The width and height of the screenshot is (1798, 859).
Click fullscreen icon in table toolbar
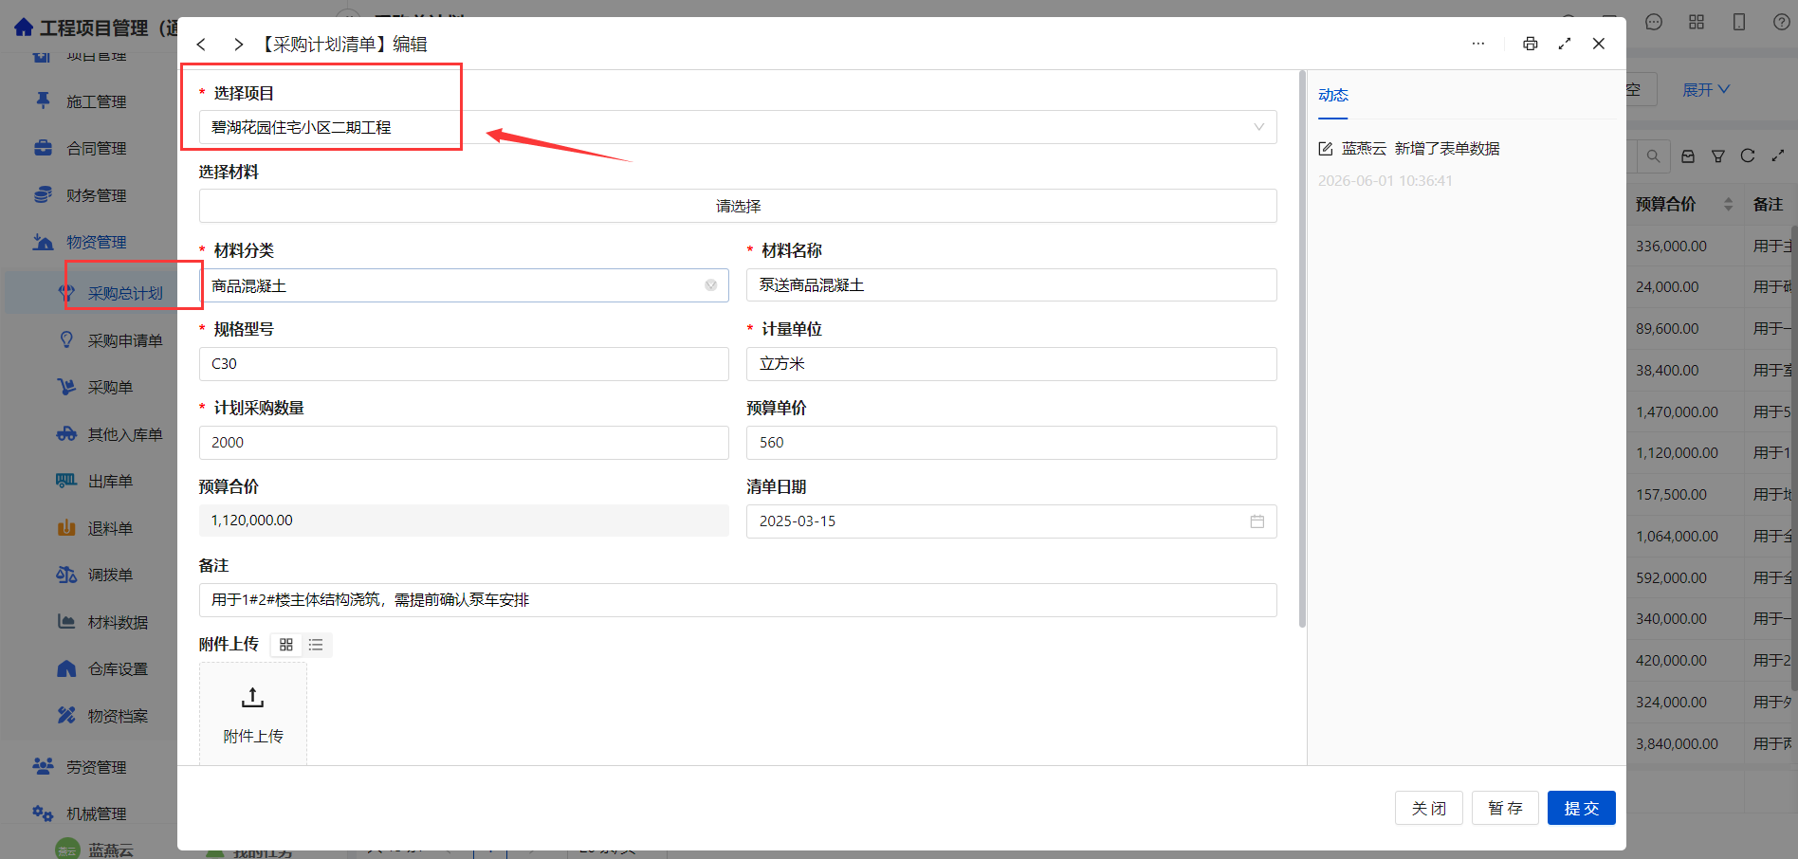point(1778,155)
